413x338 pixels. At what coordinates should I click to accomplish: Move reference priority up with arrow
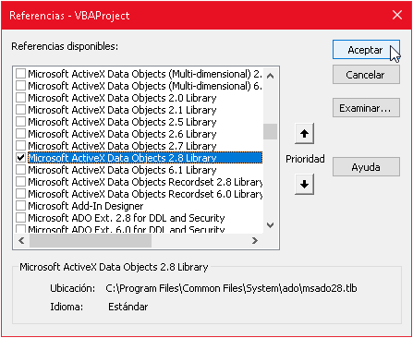(x=304, y=134)
